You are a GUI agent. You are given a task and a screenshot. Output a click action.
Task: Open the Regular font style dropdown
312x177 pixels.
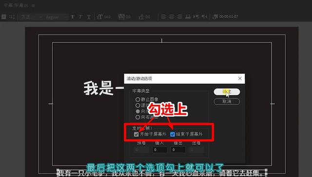(x=56, y=17)
